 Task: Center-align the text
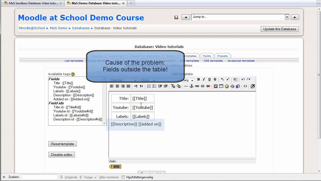pyautogui.click(x=117, y=86)
